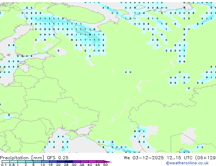Click the legend swatch between 0.5 and 1

click(x=14, y=162)
